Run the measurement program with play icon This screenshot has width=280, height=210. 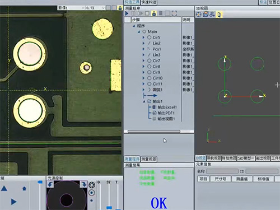(x=127, y=13)
